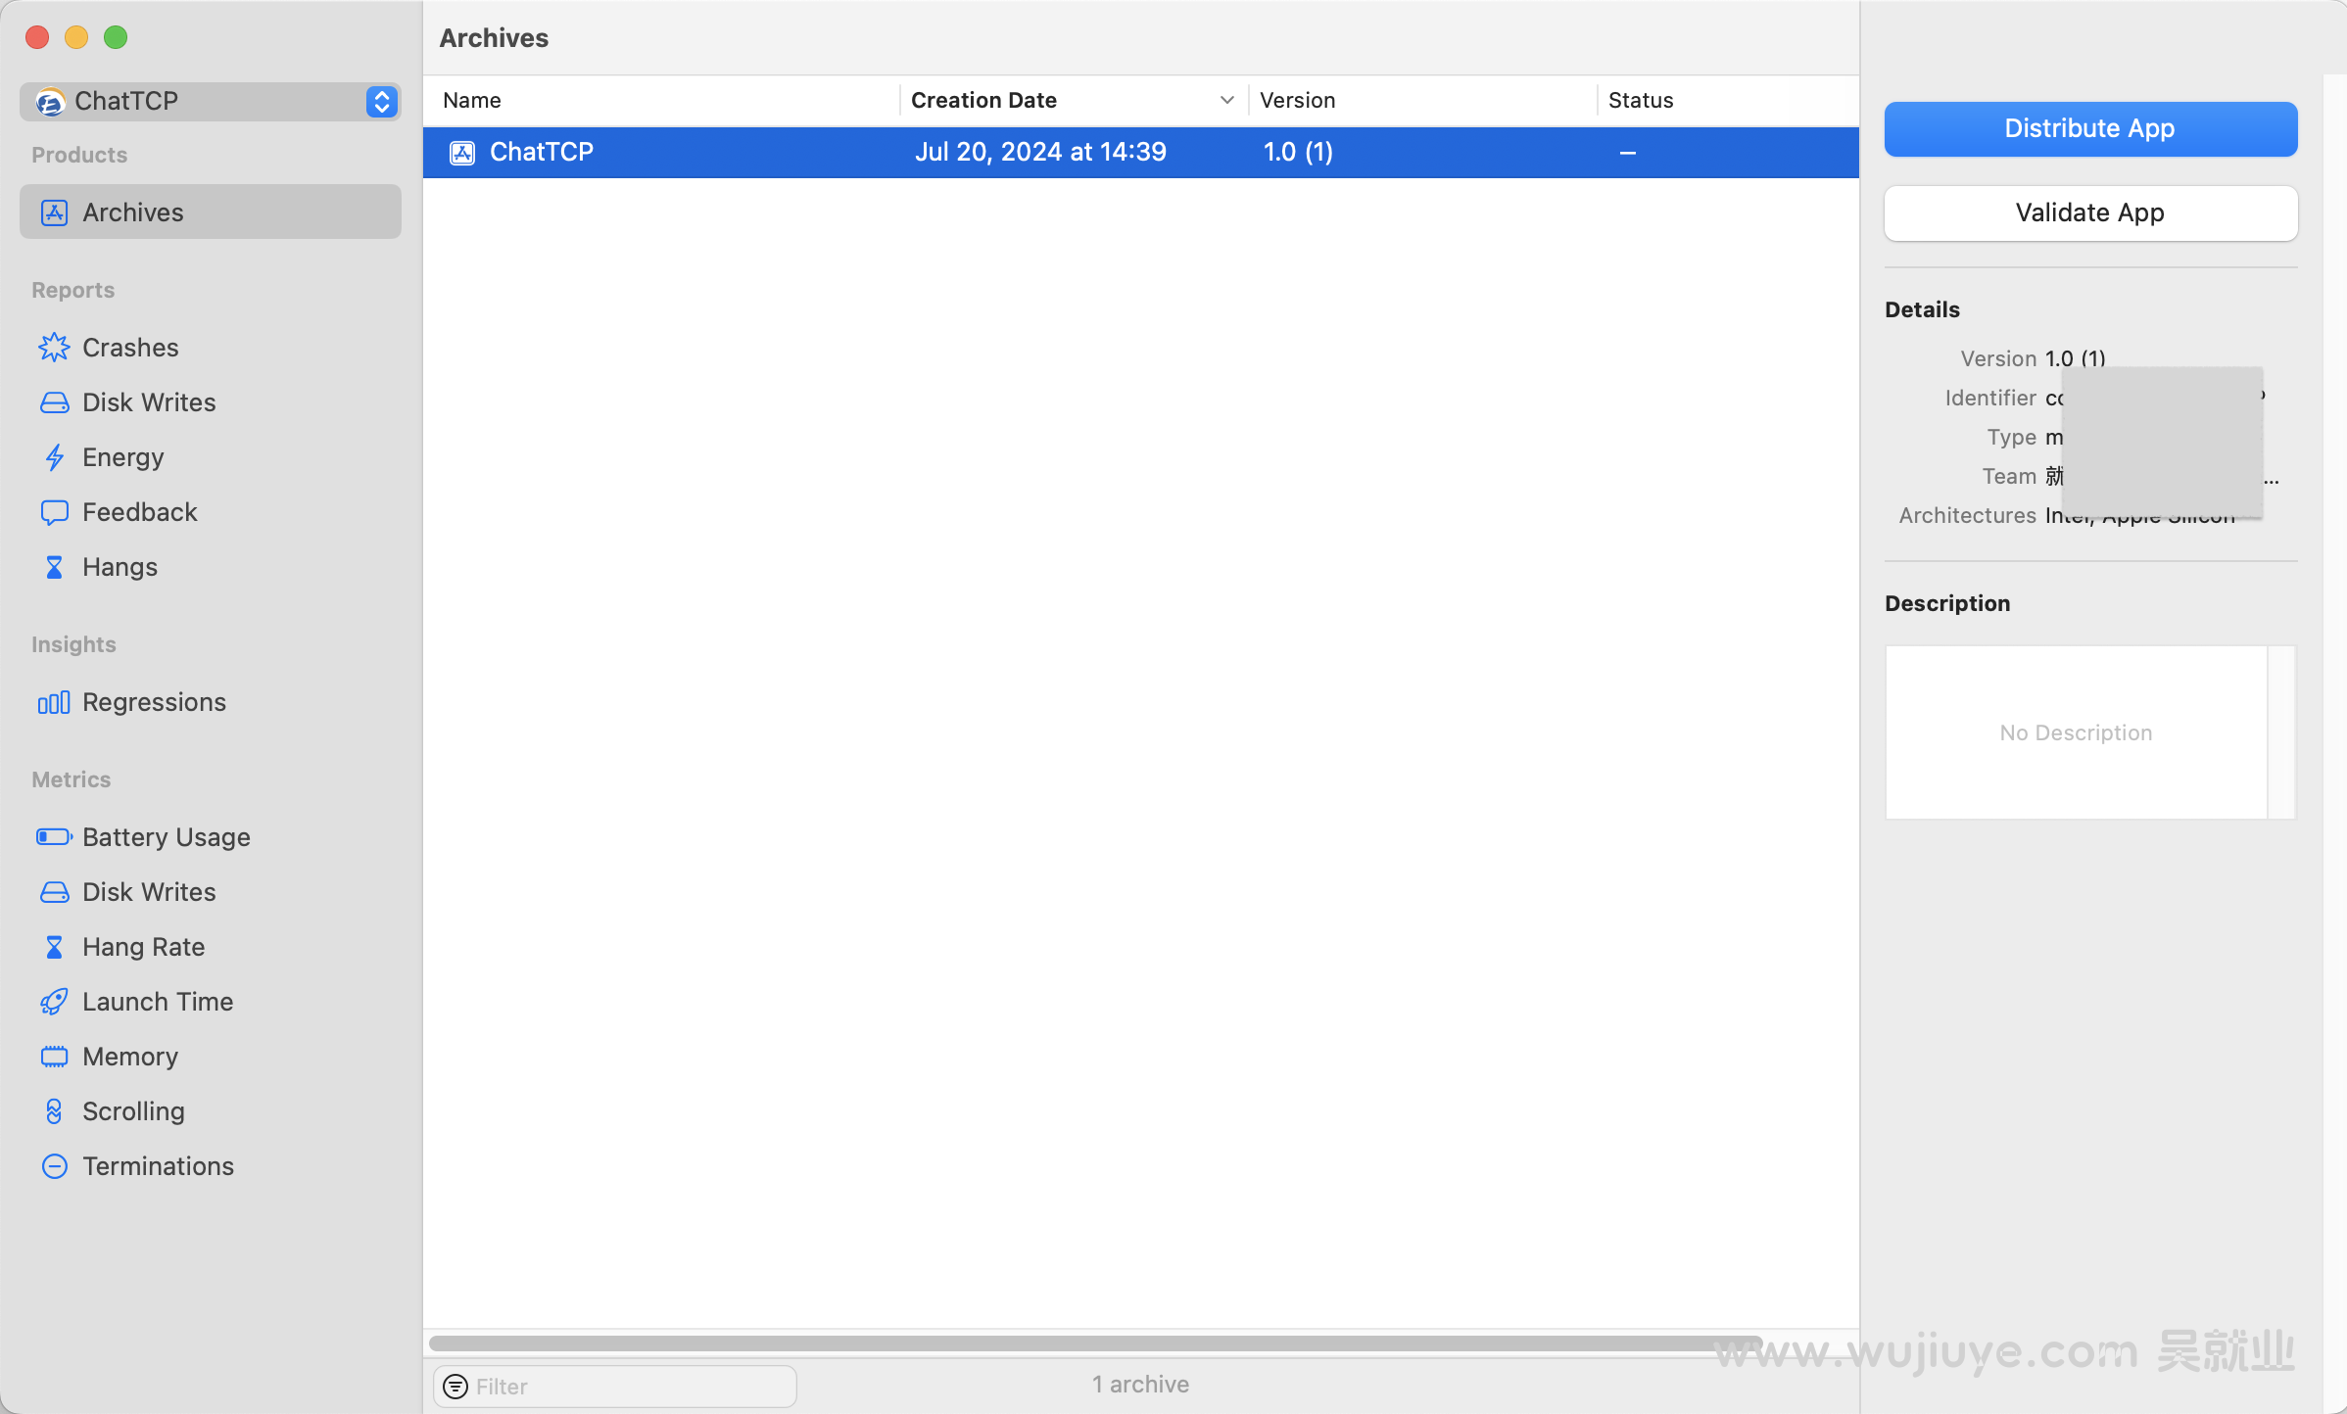This screenshot has width=2347, height=1414.
Task: Click the Battery Usage metrics icon
Action: click(55, 836)
